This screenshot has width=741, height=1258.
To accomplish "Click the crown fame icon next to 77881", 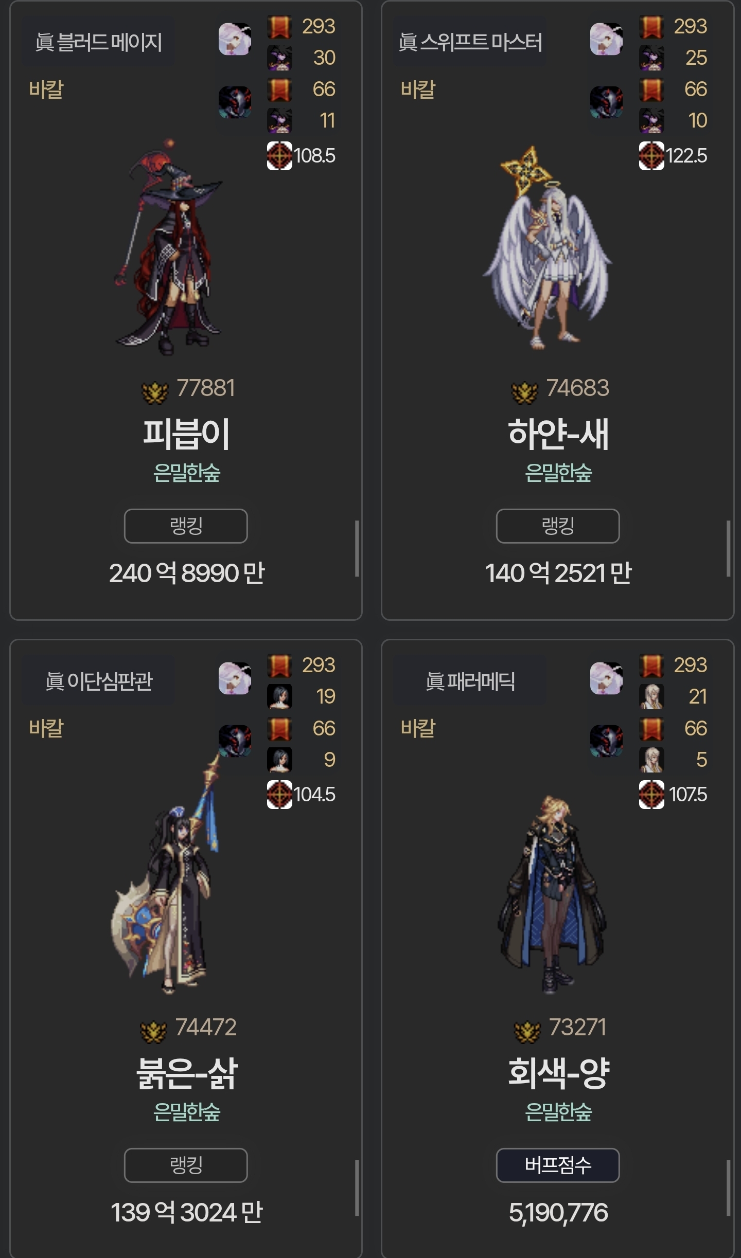I will pyautogui.click(x=155, y=392).
